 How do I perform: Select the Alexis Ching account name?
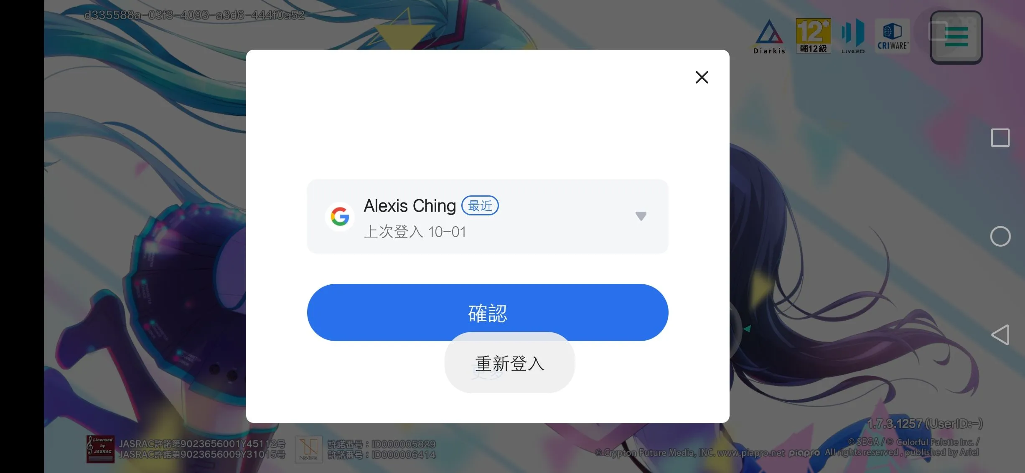click(409, 206)
